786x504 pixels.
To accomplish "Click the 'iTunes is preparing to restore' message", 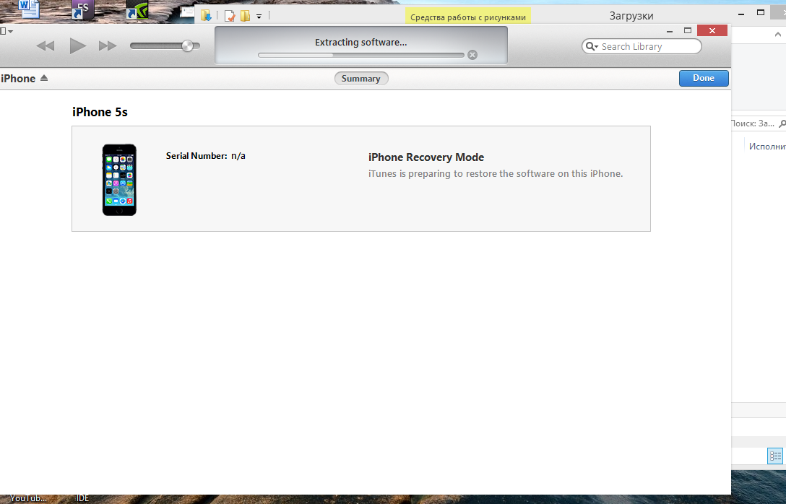I will (x=496, y=174).
